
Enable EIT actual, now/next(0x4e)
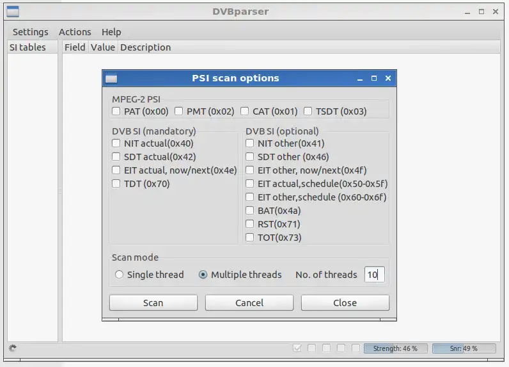point(116,170)
